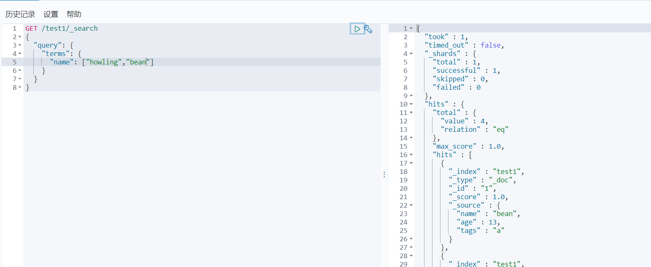Run the query with the play icon
The image size is (651, 267).
point(357,29)
